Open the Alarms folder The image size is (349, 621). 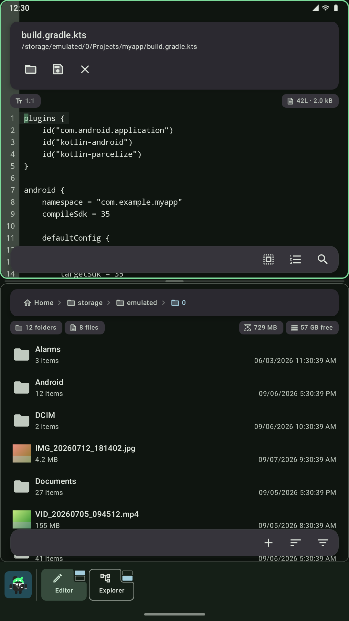(174, 355)
